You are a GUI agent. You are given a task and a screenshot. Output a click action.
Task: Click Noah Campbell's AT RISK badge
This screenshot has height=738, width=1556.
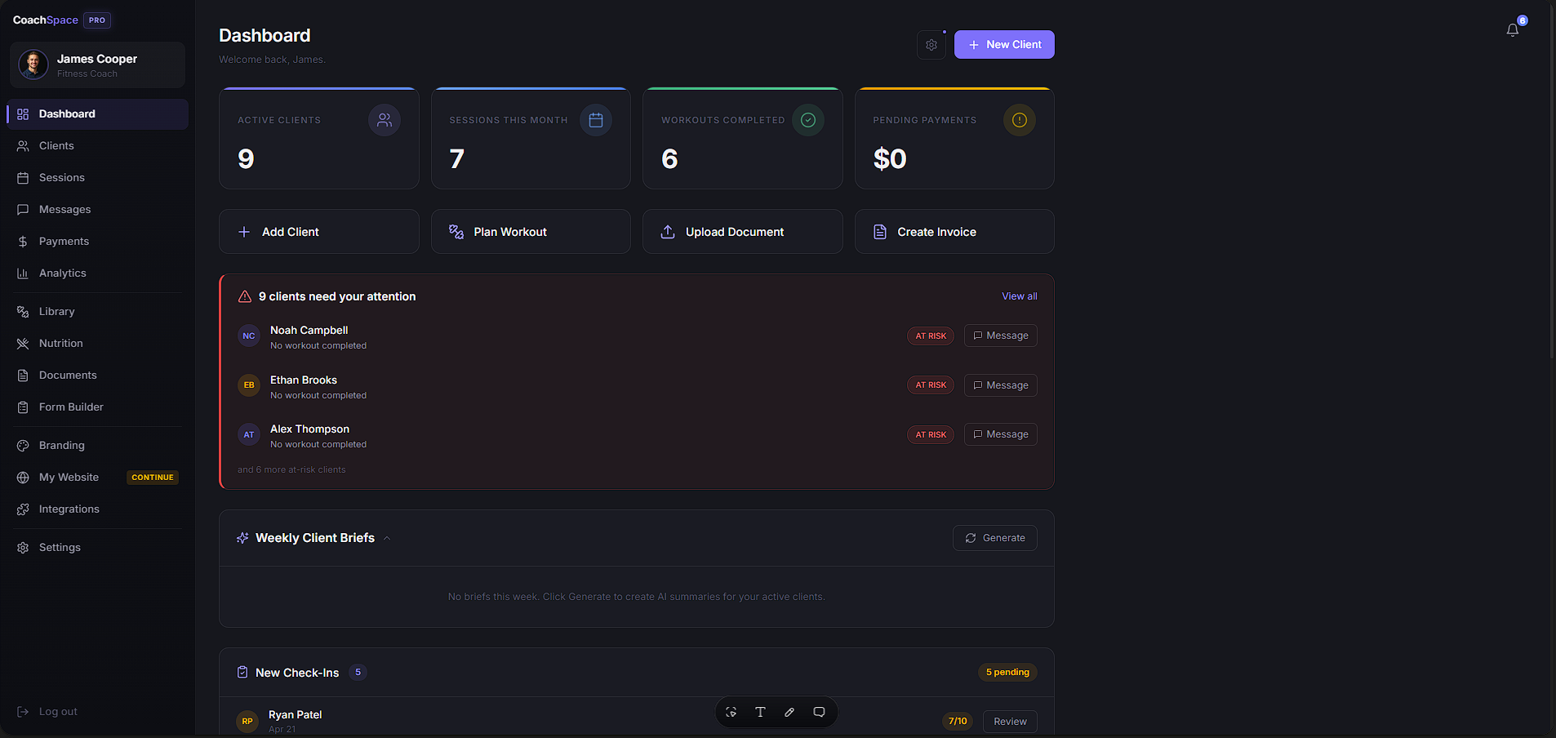[x=931, y=336]
